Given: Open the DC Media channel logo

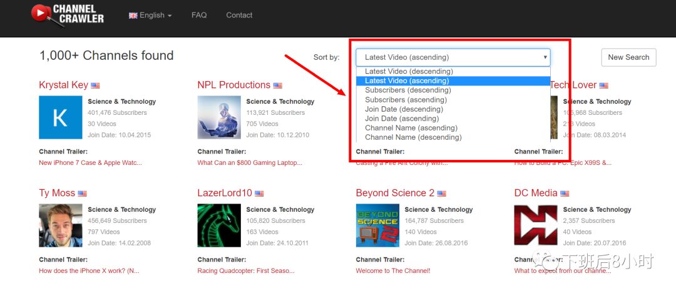Looking at the screenshot, I should click(x=536, y=225).
